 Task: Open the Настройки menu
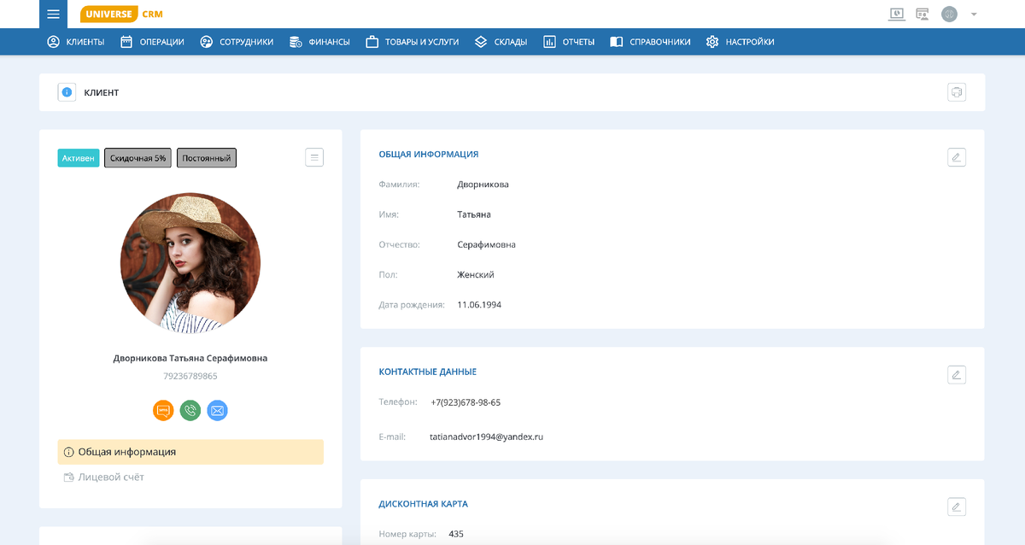click(741, 42)
